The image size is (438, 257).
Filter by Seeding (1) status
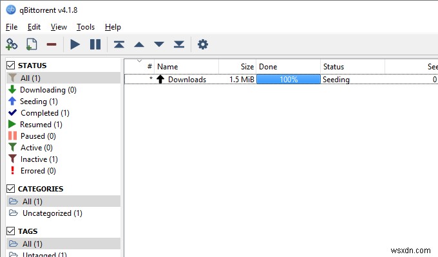coord(63,101)
